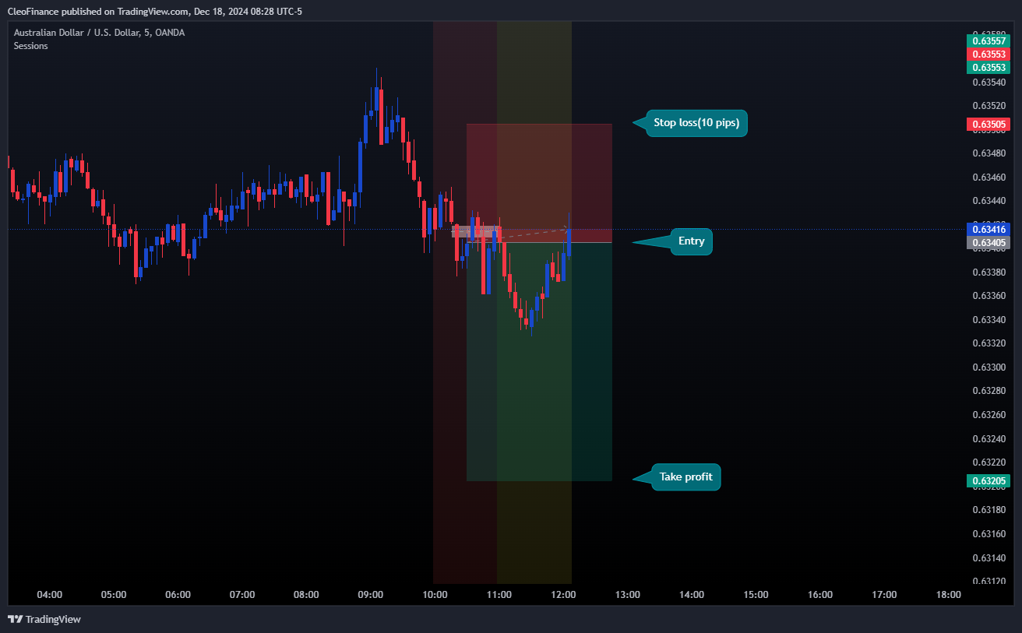Click the 04:00 time axis label
Viewport: 1022px width, 633px height.
[x=50, y=595]
